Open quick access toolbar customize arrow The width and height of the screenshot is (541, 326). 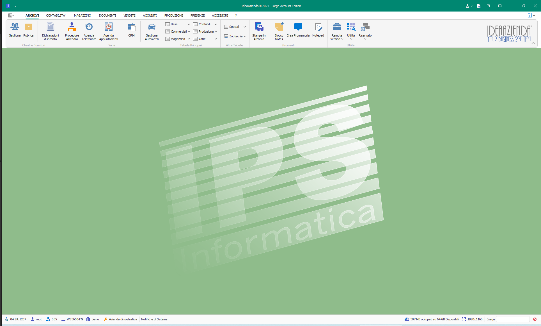pyautogui.click(x=15, y=6)
